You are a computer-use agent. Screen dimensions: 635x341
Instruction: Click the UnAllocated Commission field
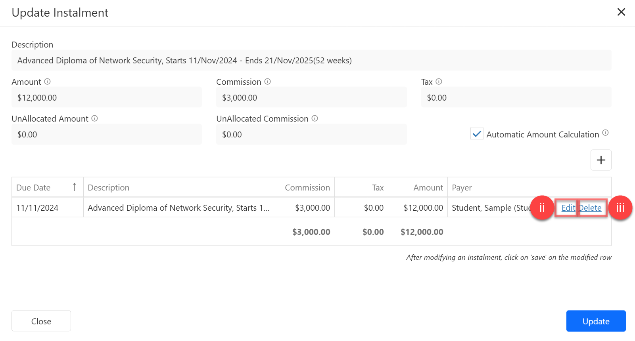[311, 134]
